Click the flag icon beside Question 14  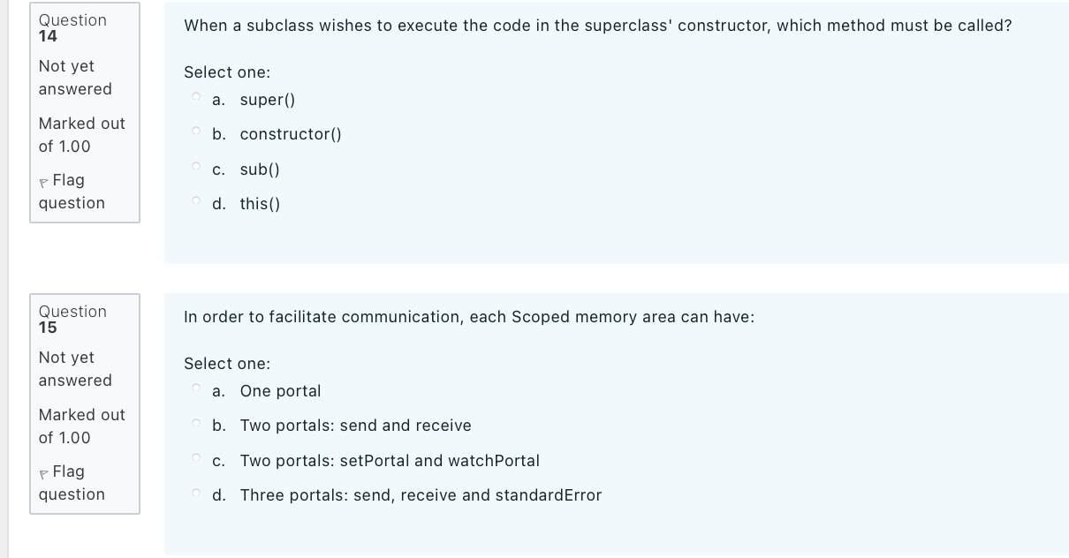click(44, 180)
